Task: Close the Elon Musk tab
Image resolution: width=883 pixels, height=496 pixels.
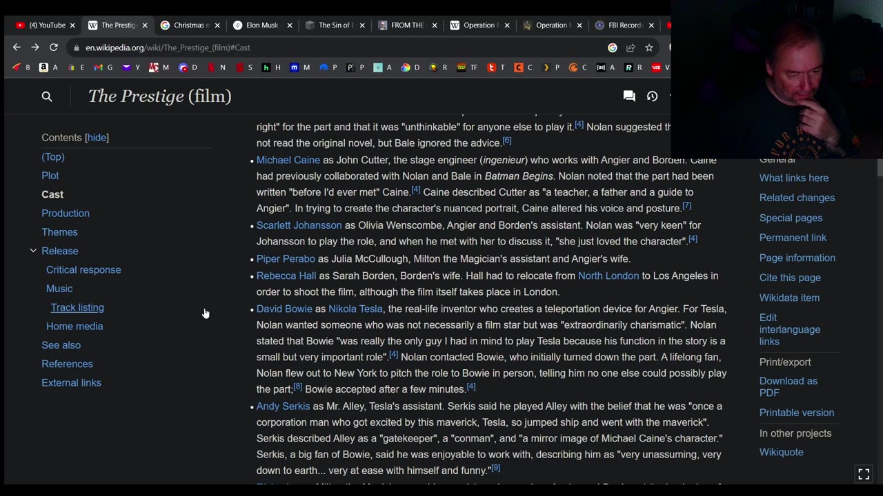Action: click(x=290, y=25)
